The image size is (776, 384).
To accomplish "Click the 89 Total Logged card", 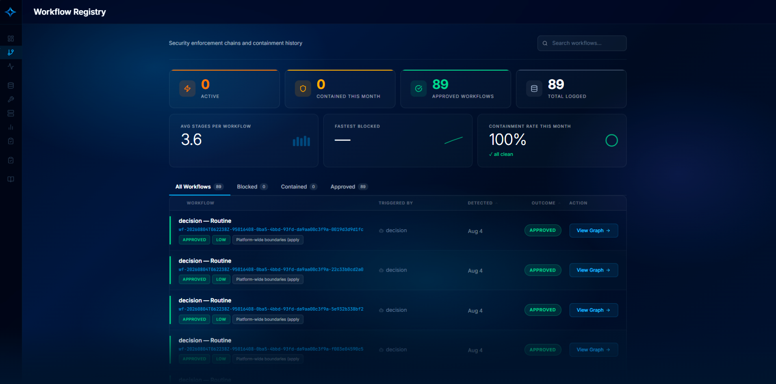I will tap(571, 89).
